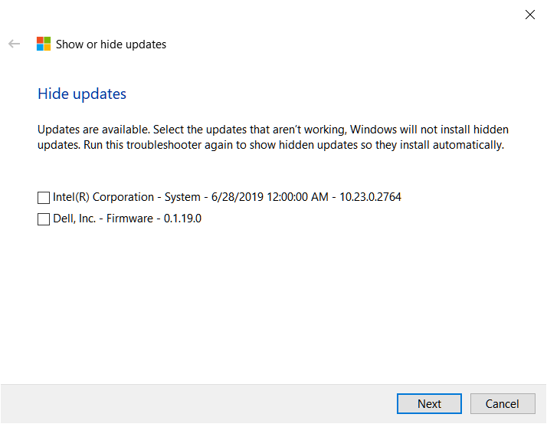
Task: Click the Next button
Action: tap(429, 404)
